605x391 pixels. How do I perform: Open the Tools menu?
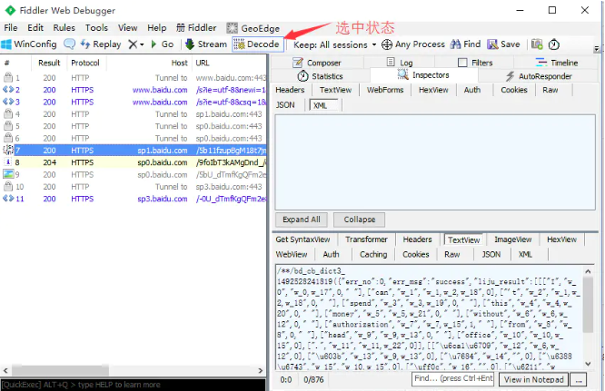click(96, 28)
